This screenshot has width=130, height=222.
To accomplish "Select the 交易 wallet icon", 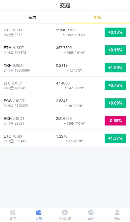I will [x=39, y=213].
